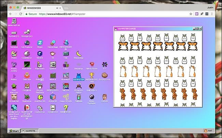Open the Start menu in the taskbar
222x138 pixels.
pyautogui.click(x=14, y=131)
